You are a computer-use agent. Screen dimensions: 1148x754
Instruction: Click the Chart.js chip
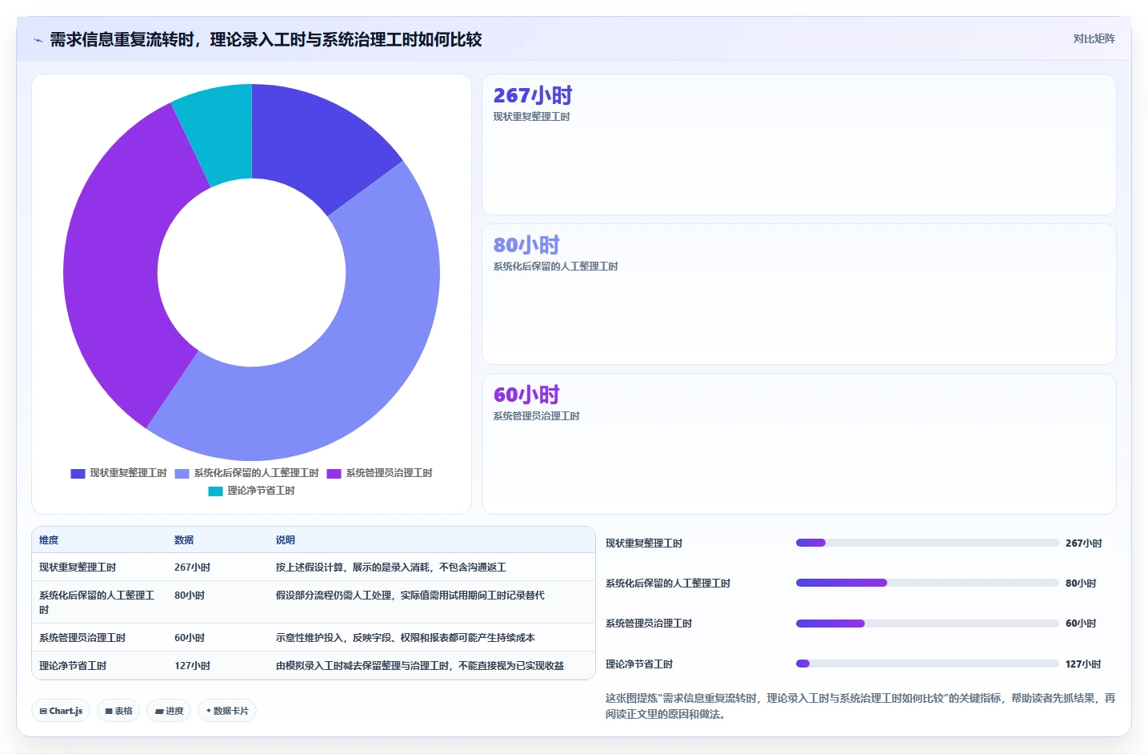pos(61,711)
